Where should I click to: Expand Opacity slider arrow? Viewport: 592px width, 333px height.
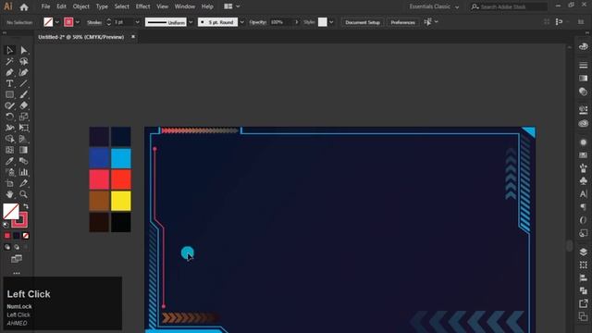click(297, 22)
